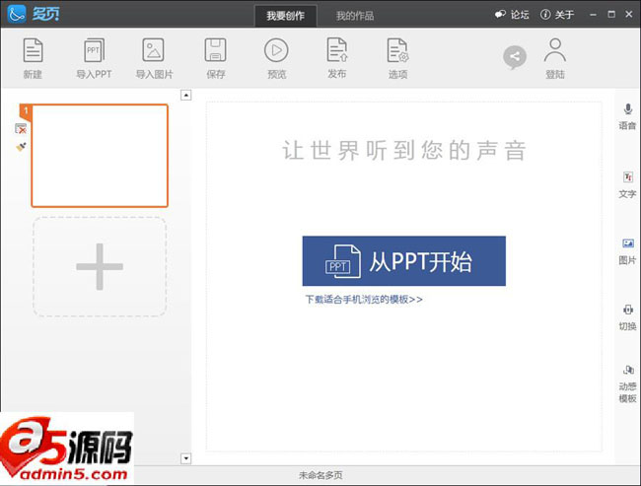
Task: Click the add new slide plus placeholder
Action: 100,266
